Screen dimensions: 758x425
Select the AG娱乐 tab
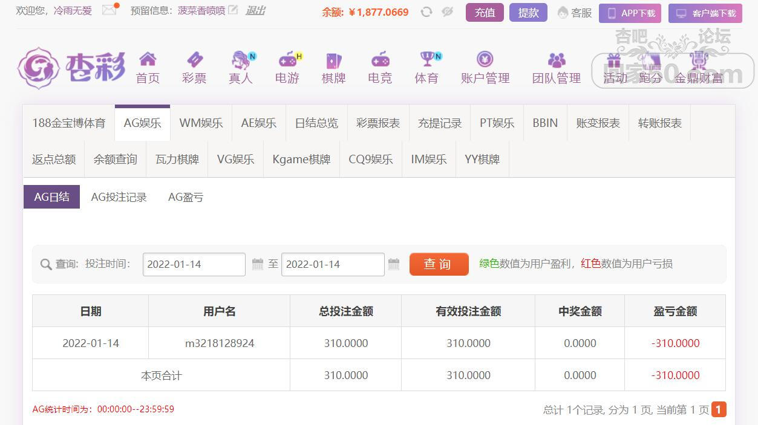143,123
